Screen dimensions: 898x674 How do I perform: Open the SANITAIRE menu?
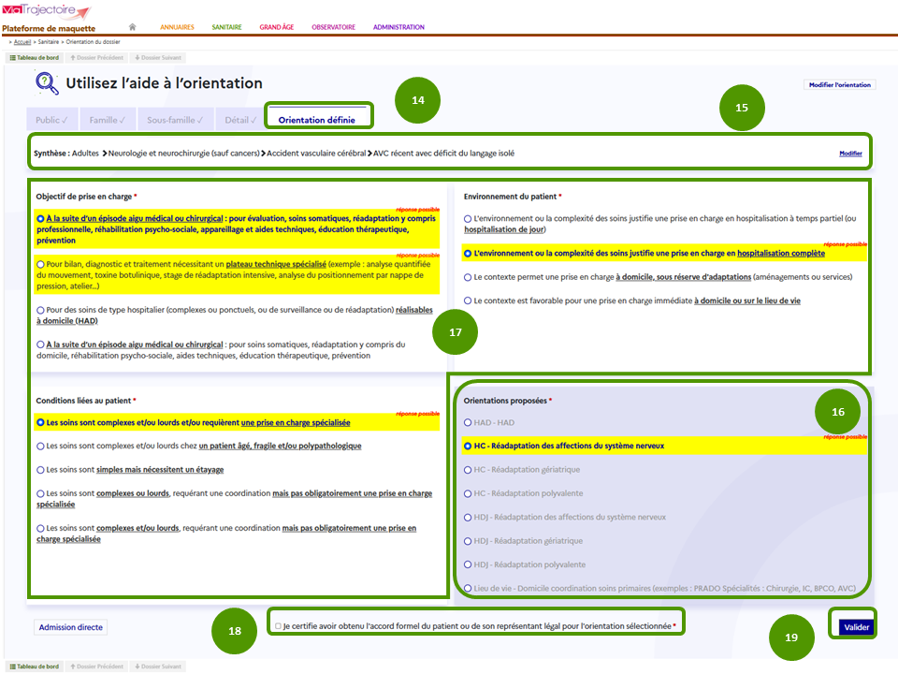click(226, 27)
